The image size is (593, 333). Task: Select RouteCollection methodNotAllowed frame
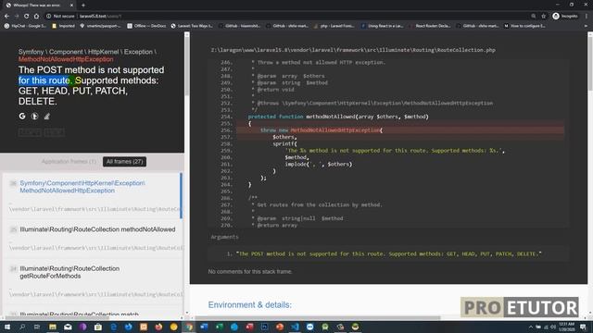pyautogui.click(x=93, y=239)
